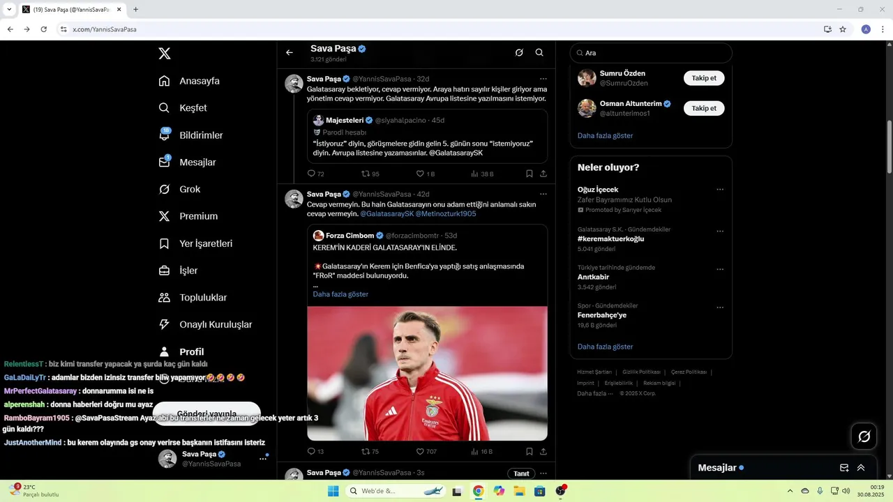Like the tweet with 1 B likes
The height and width of the screenshot is (502, 893).
point(425,174)
